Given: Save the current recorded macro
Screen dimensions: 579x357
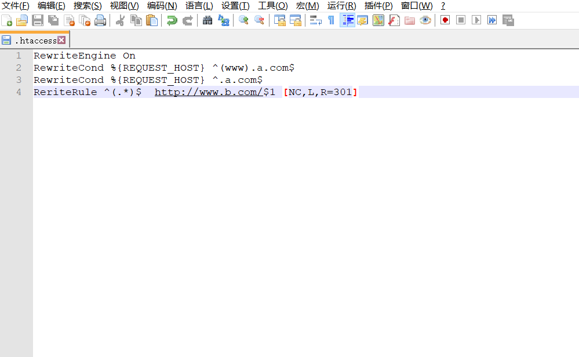Looking at the screenshot, I should click(508, 20).
